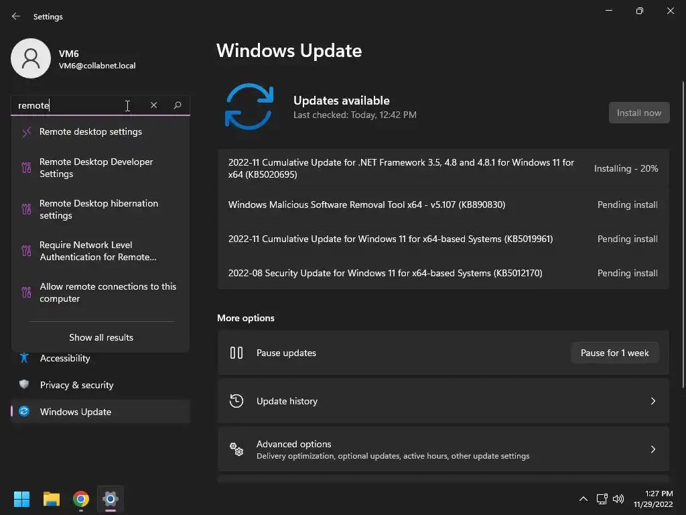Open Remote desktop settings result
686x515 pixels.
click(100, 132)
